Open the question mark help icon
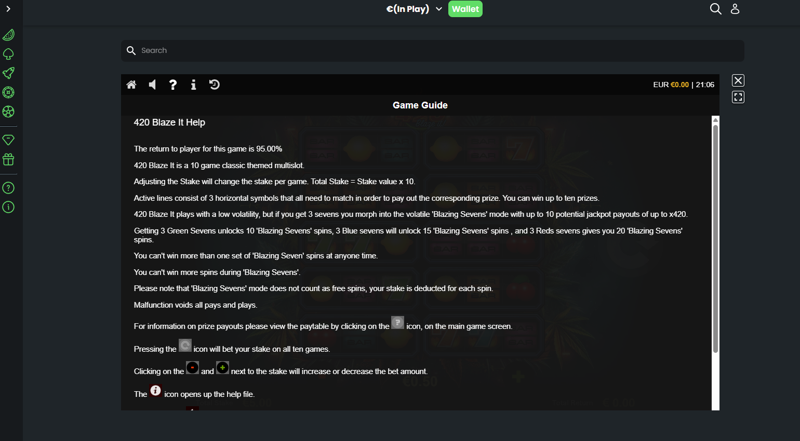800x441 pixels. point(173,85)
